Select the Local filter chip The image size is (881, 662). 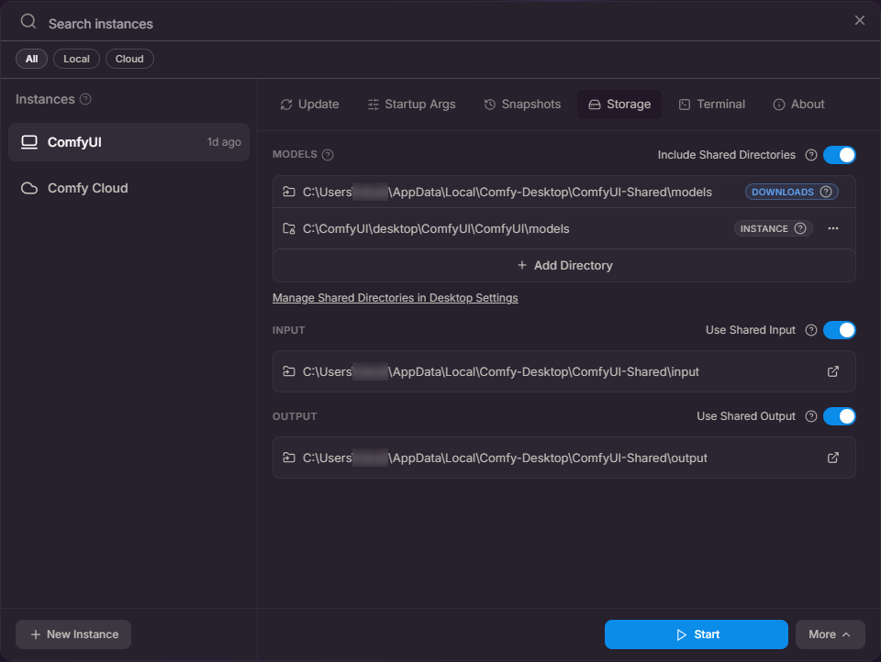(76, 59)
